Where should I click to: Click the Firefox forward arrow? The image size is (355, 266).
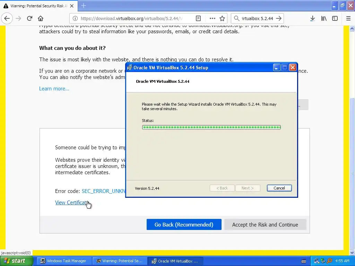coord(18,18)
